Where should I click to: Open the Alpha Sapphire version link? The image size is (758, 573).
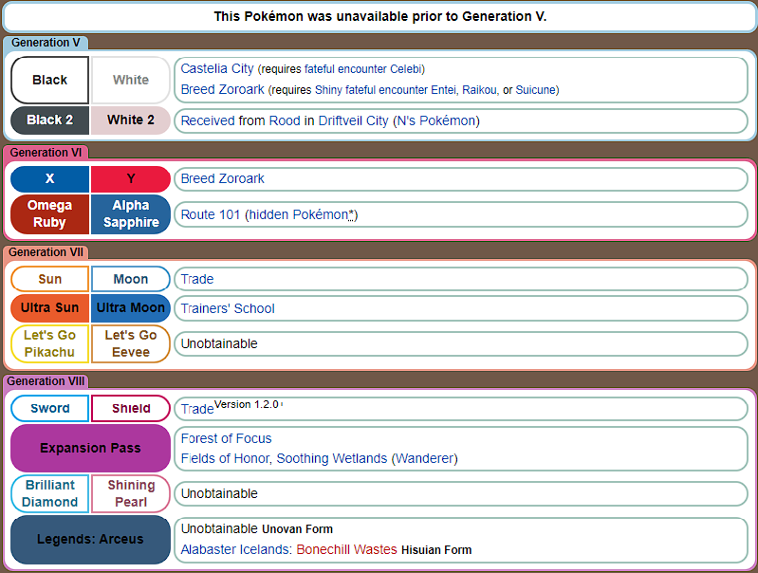tap(131, 213)
